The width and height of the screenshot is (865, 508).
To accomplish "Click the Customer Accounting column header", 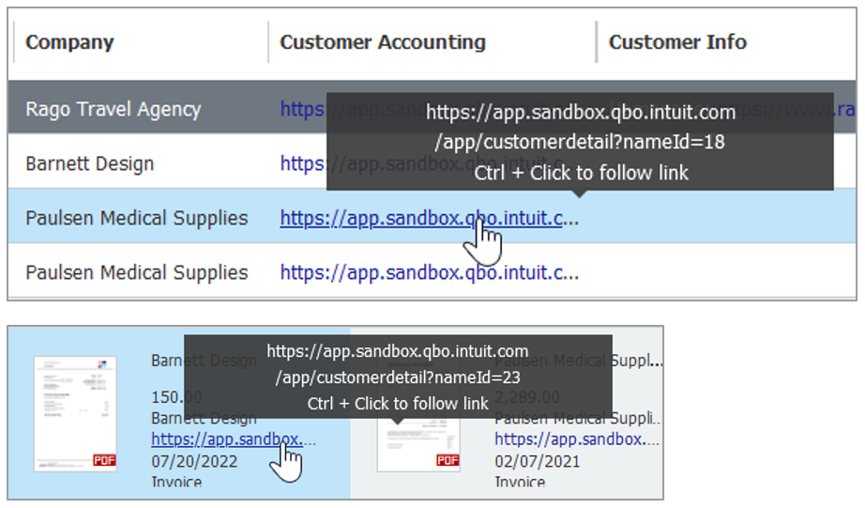I will pos(383,42).
